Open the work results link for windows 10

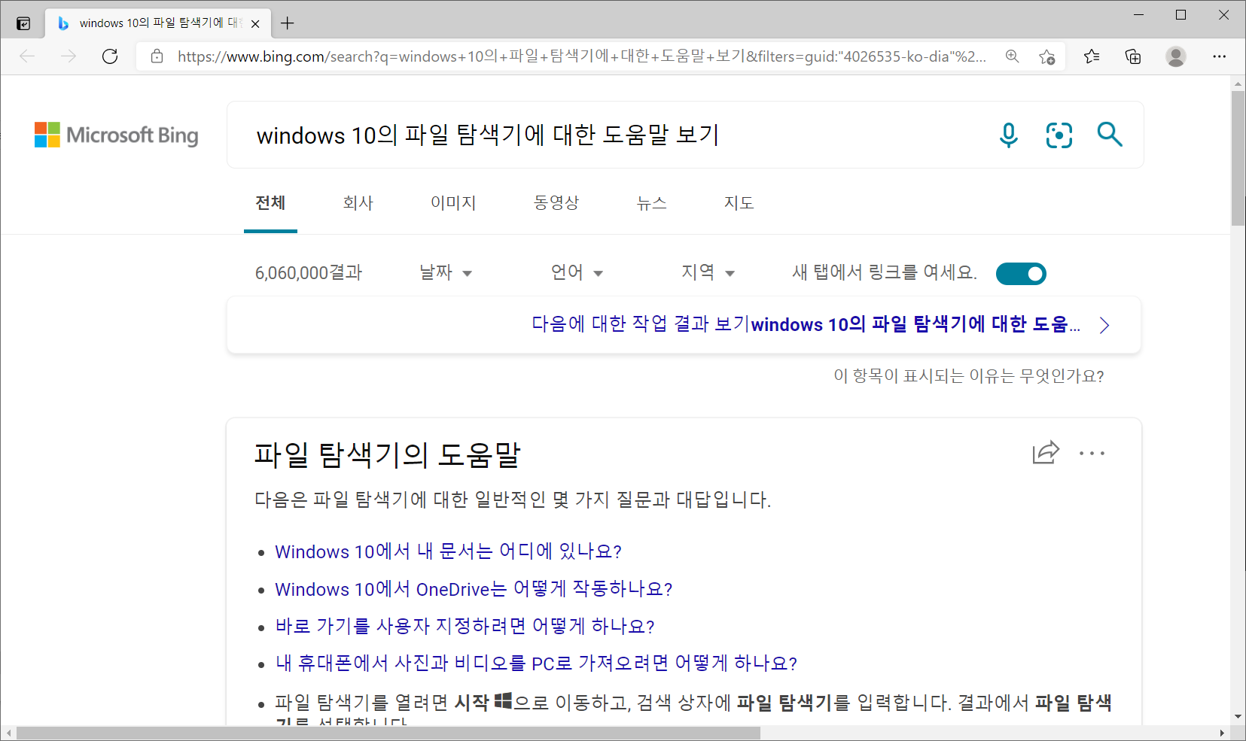(x=806, y=324)
